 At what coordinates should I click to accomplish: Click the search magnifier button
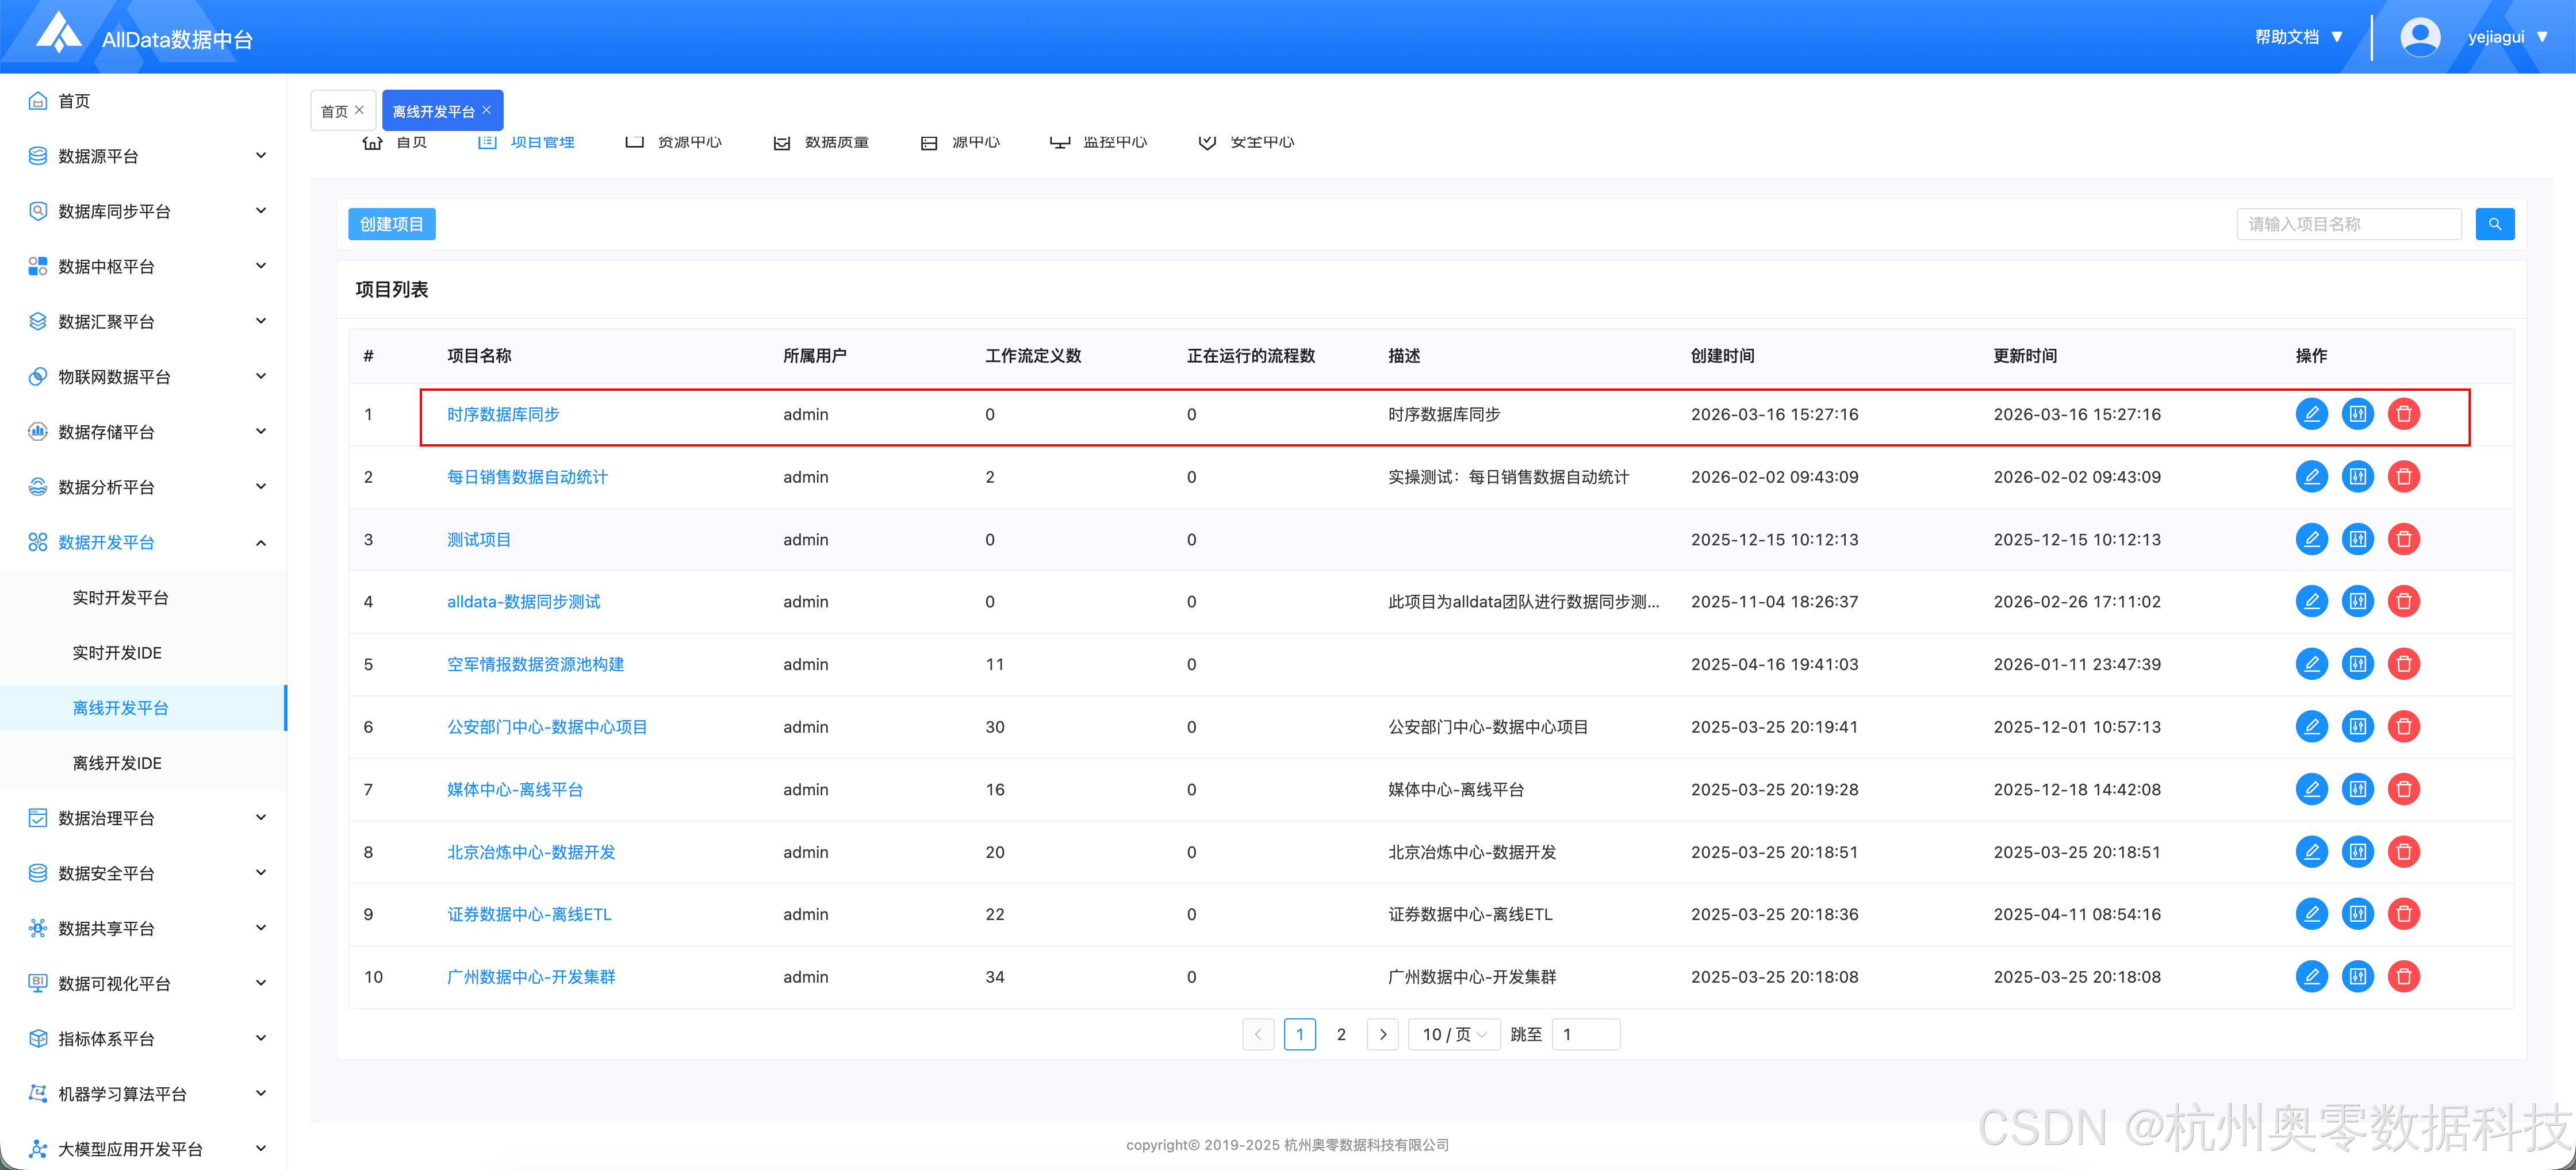[2494, 224]
